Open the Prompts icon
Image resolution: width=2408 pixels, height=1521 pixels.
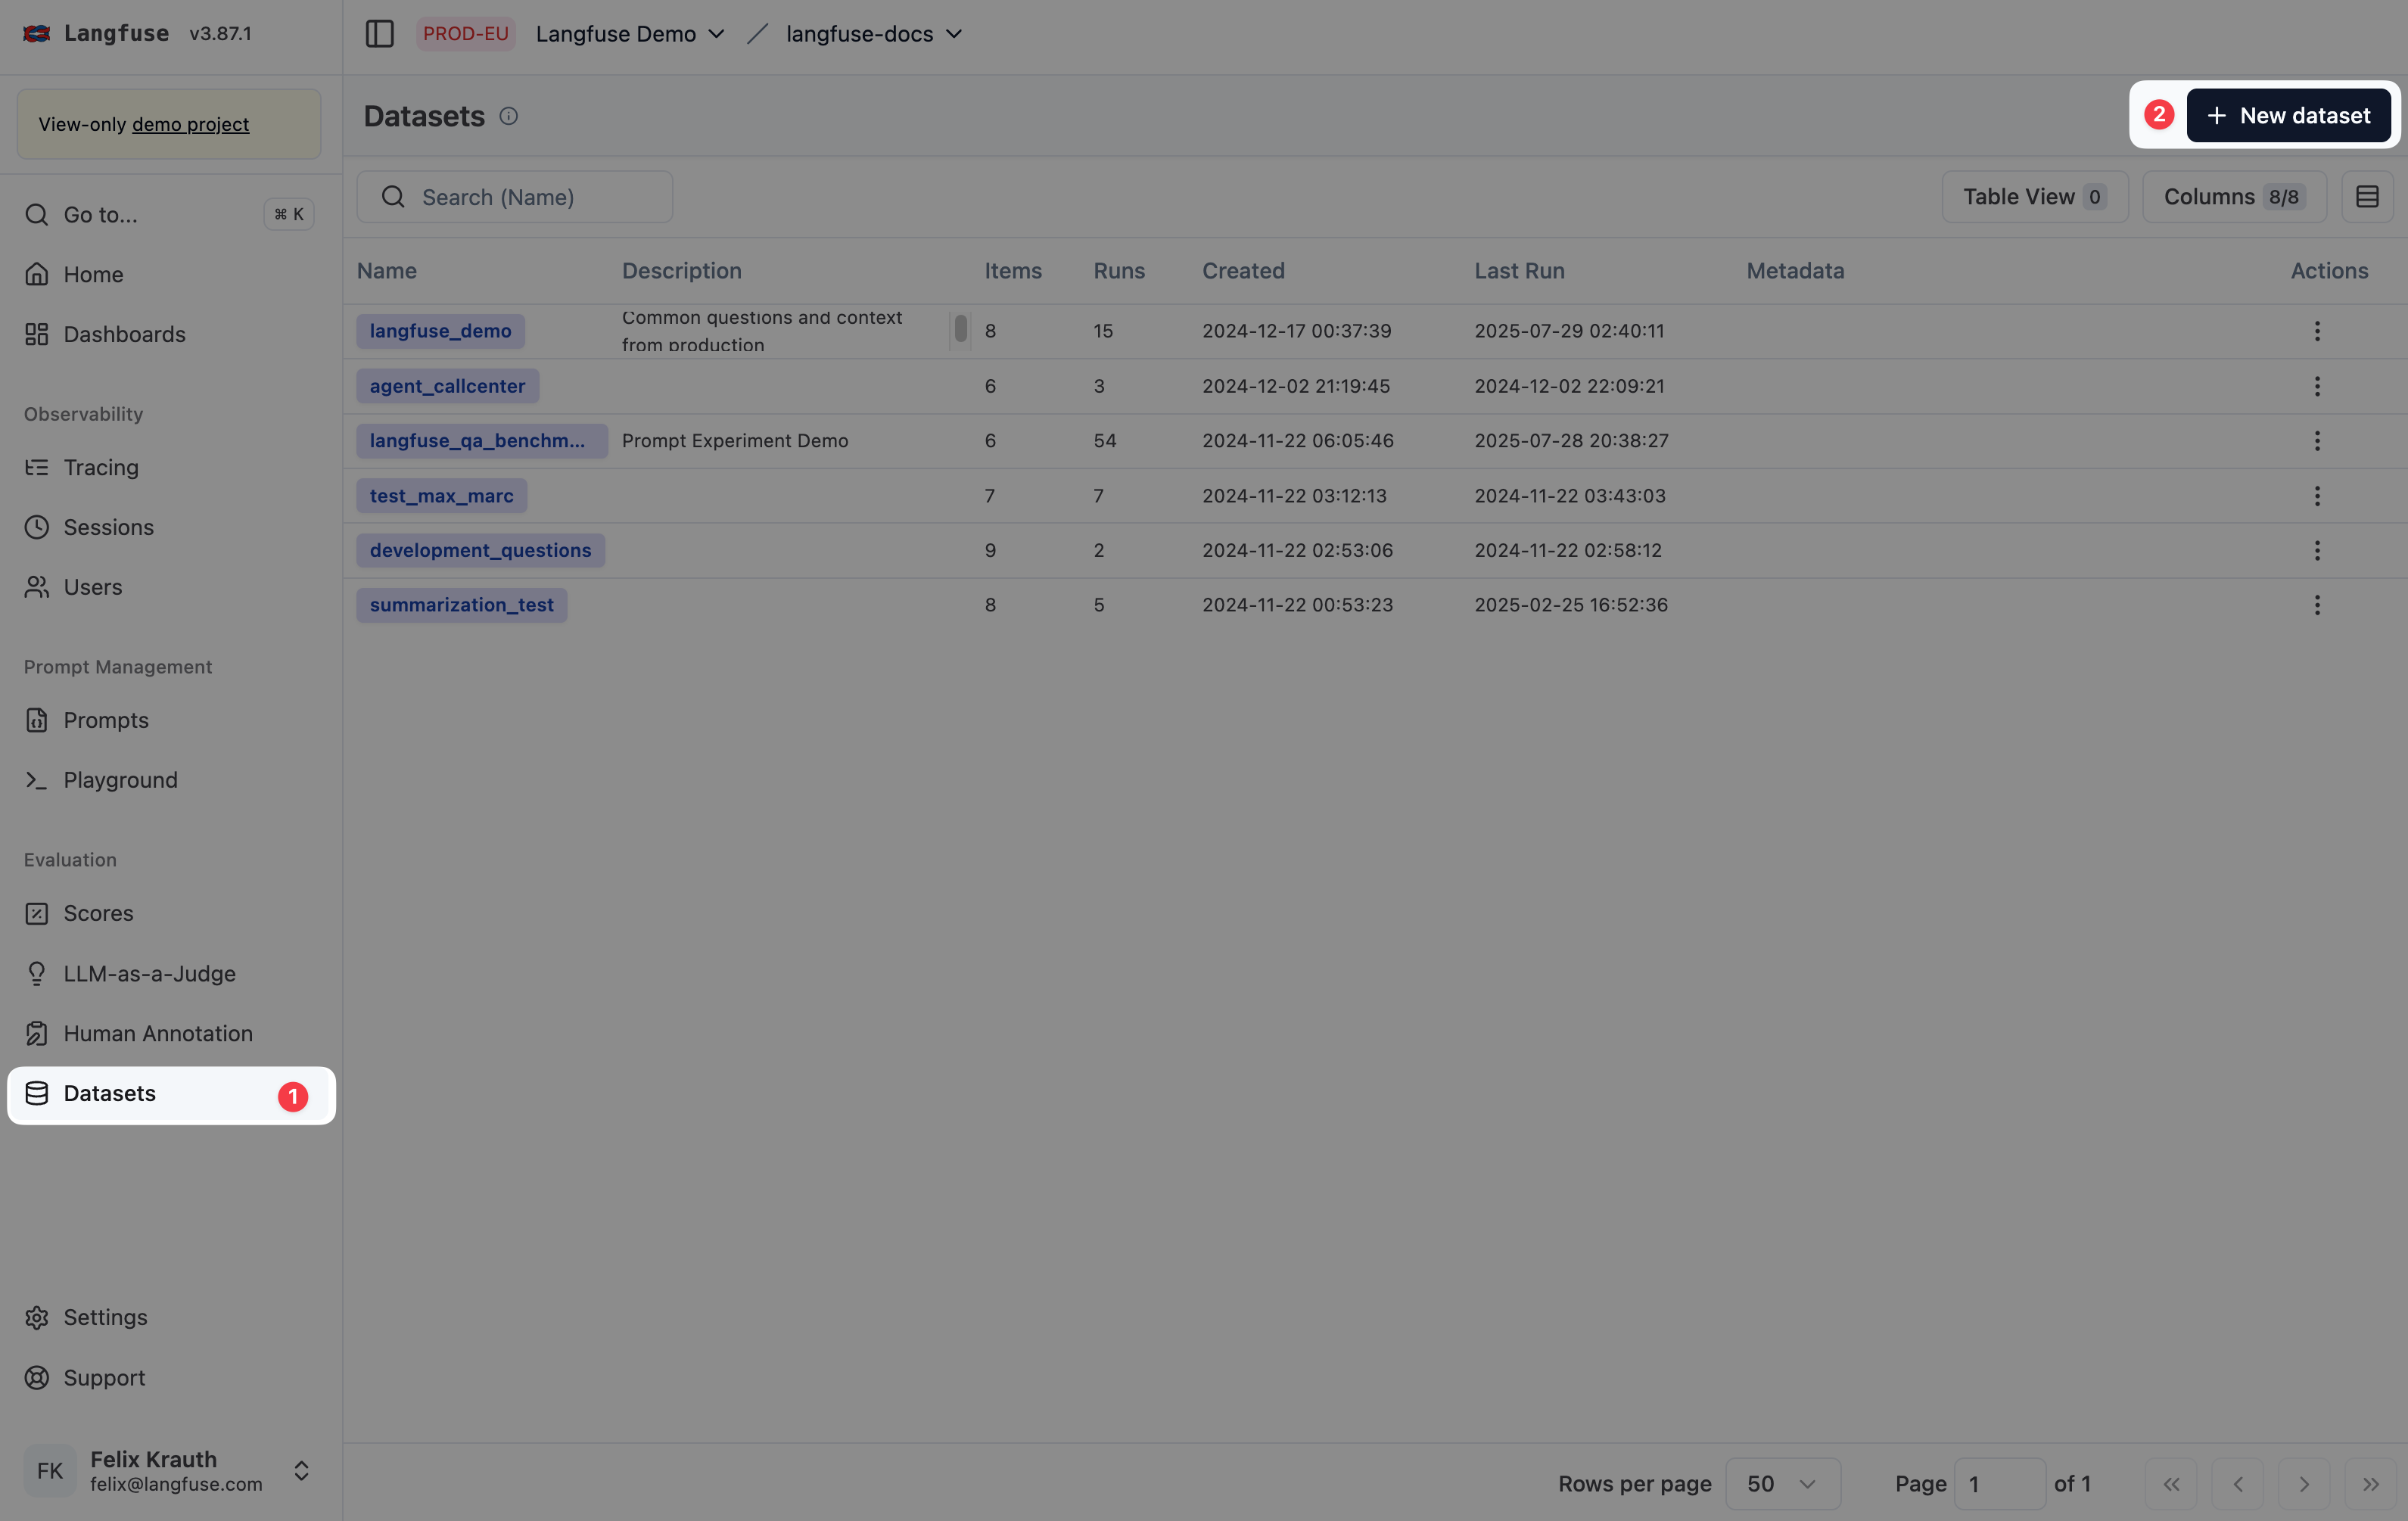pos(37,719)
